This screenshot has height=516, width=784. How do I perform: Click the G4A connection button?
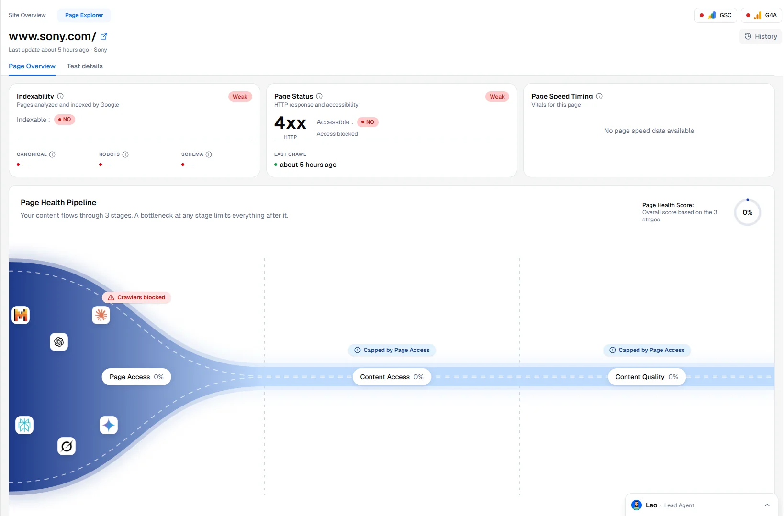(762, 15)
